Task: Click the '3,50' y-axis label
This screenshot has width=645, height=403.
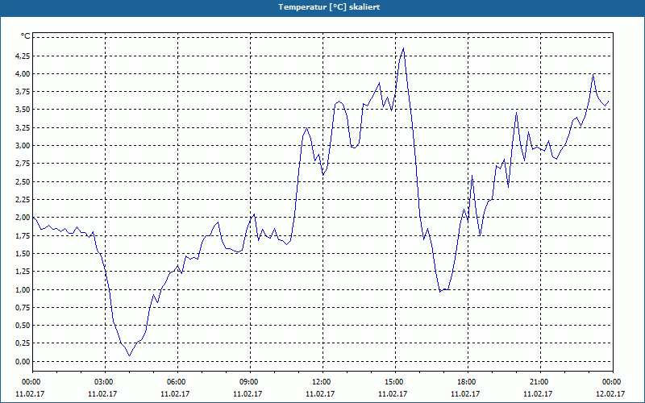Action: (x=23, y=110)
